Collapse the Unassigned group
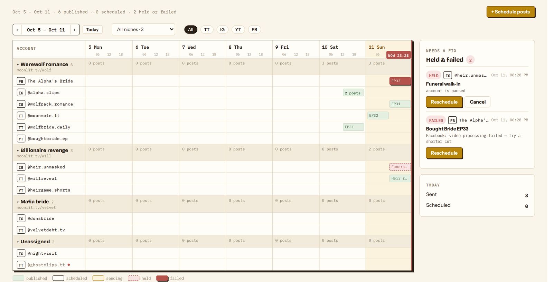 [18, 242]
